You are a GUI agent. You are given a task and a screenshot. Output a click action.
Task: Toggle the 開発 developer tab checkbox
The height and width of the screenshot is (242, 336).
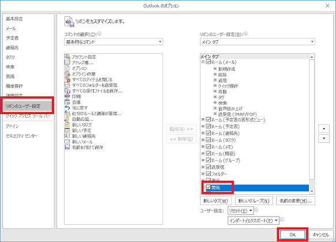pos(208,187)
